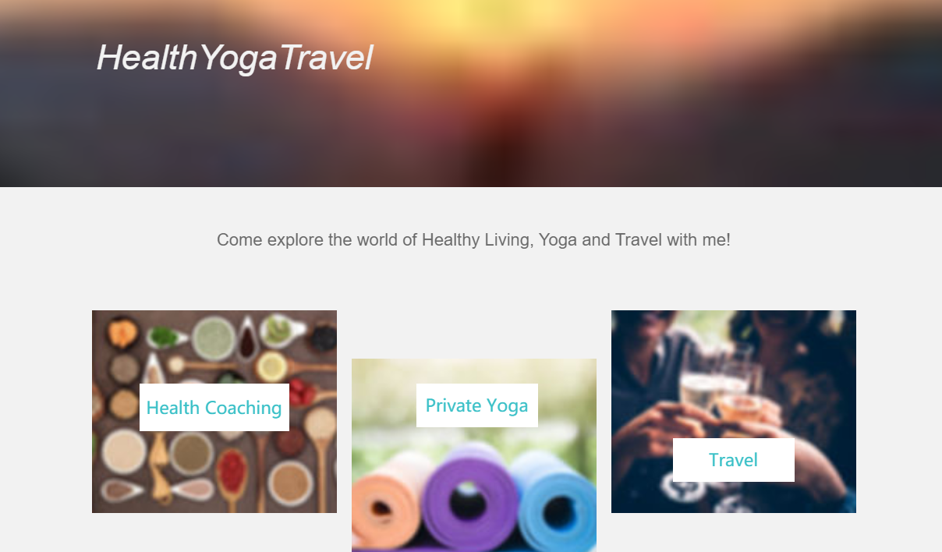Click the word Yoga in the tagline
The image size is (942, 552).
pyautogui.click(x=558, y=239)
